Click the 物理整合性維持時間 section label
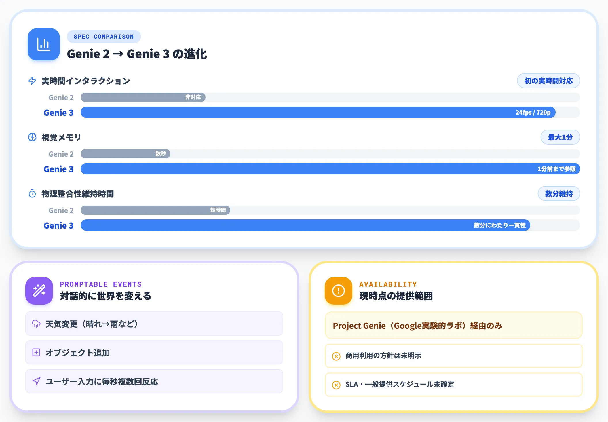The width and height of the screenshot is (608, 422). (x=77, y=194)
